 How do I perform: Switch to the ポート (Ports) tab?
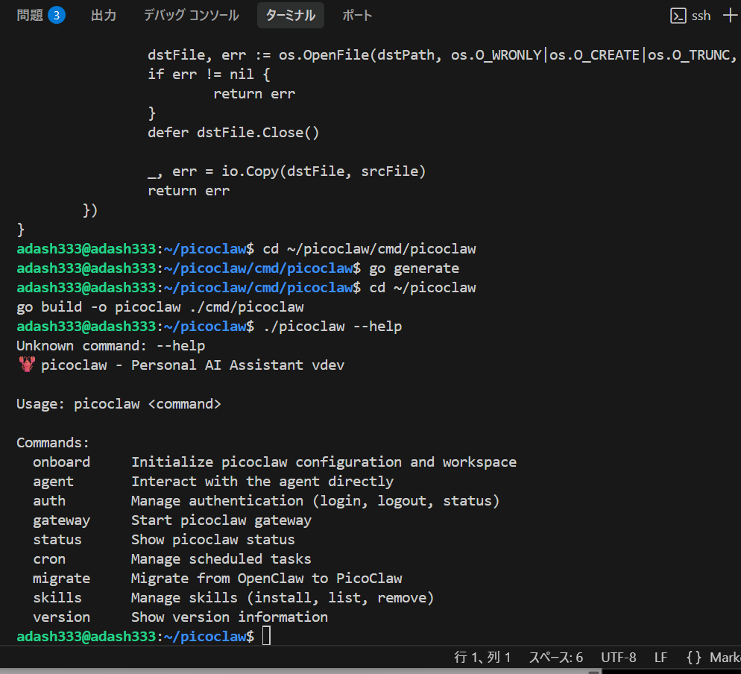coord(357,15)
